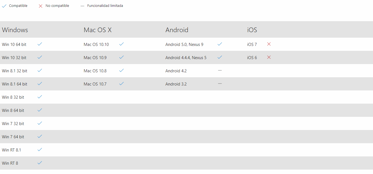
Task: Click the checkmark beside Mac OS 10.10
Action: tap(121, 44)
